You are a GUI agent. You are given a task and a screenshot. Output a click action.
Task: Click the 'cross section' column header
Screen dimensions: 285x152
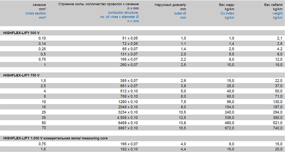click(x=36, y=13)
